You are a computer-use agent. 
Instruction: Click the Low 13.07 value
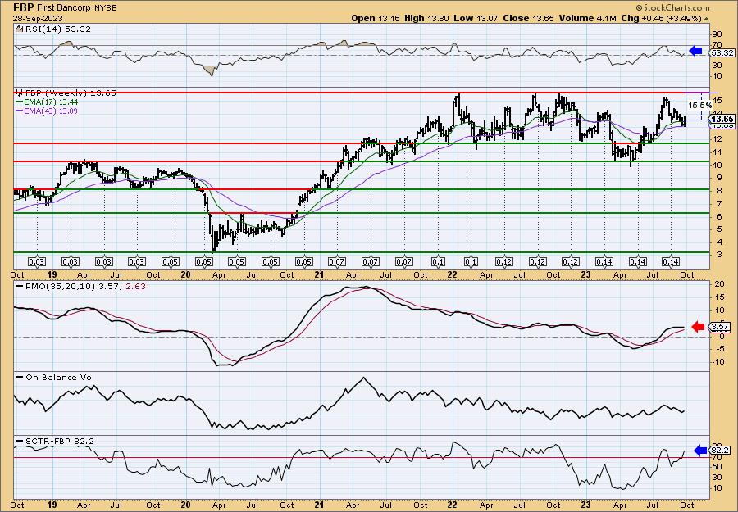pyautogui.click(x=476, y=18)
